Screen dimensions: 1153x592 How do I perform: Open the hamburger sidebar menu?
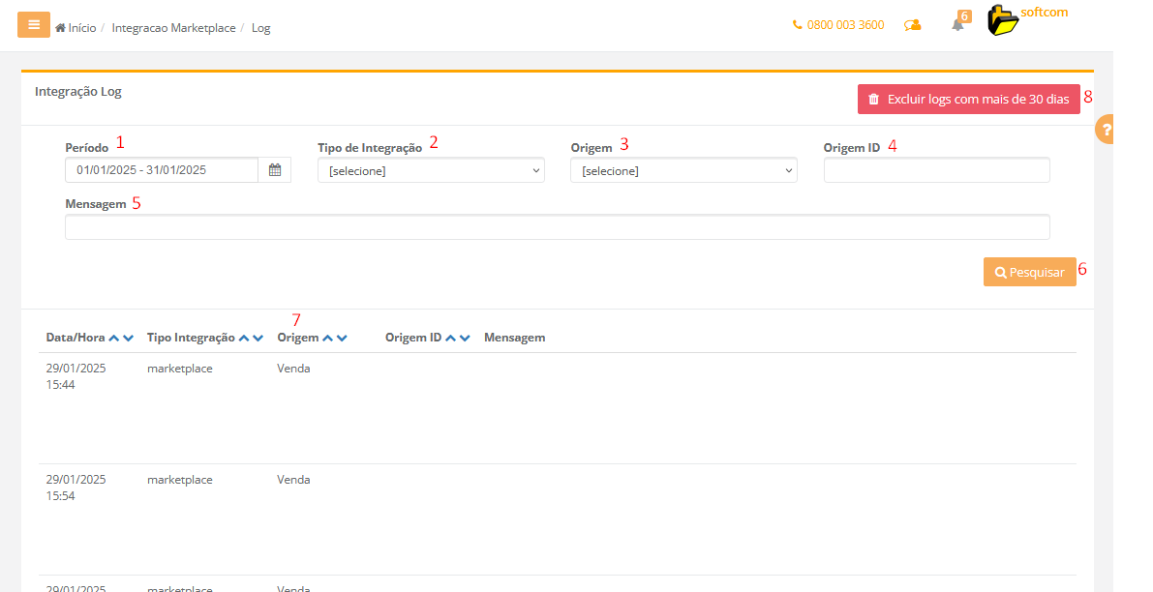coord(34,25)
